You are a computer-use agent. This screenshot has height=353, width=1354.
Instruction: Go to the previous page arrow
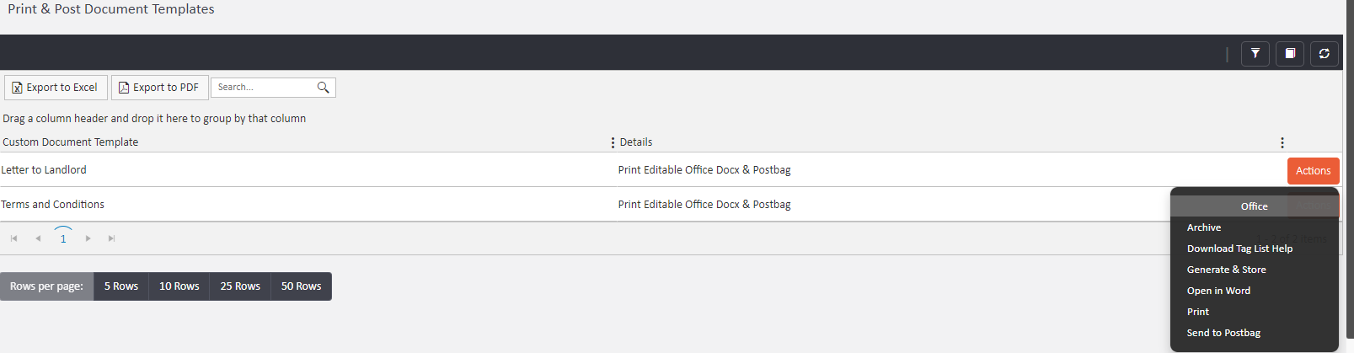[x=38, y=238]
